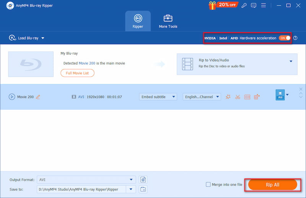The width and height of the screenshot is (306, 198).
Task: Open the Save to folder icon
Action: click(x=143, y=189)
